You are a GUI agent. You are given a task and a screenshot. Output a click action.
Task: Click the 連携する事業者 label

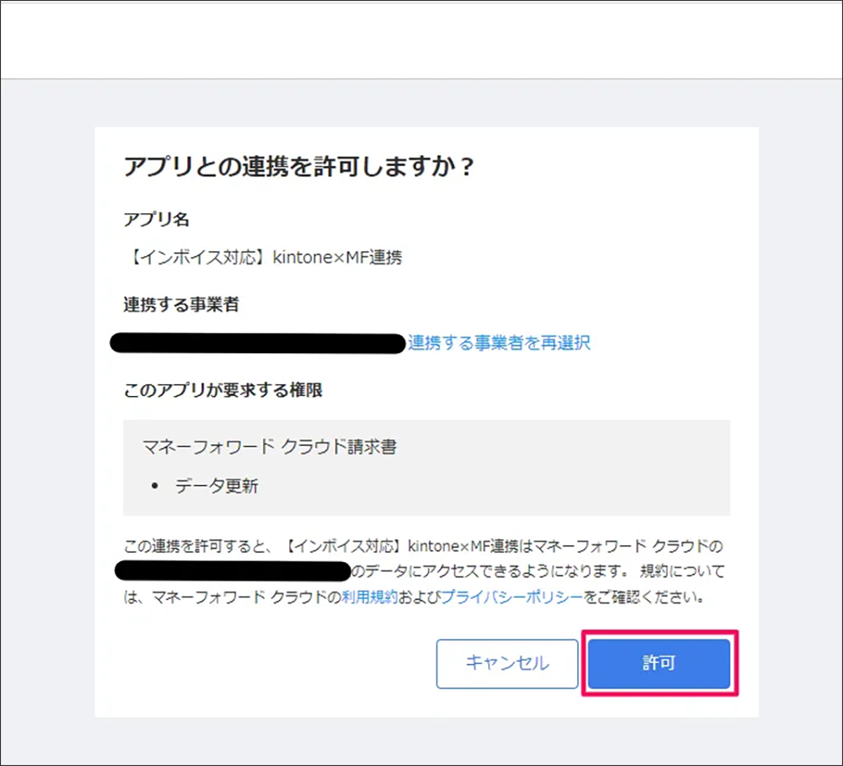pos(181,305)
